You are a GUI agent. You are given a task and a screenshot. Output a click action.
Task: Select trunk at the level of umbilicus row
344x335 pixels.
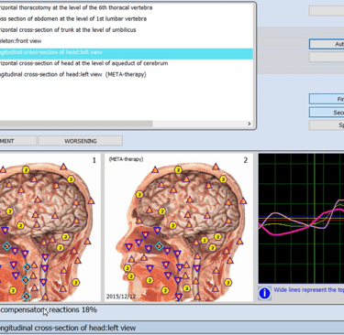pyautogui.click(x=127, y=30)
